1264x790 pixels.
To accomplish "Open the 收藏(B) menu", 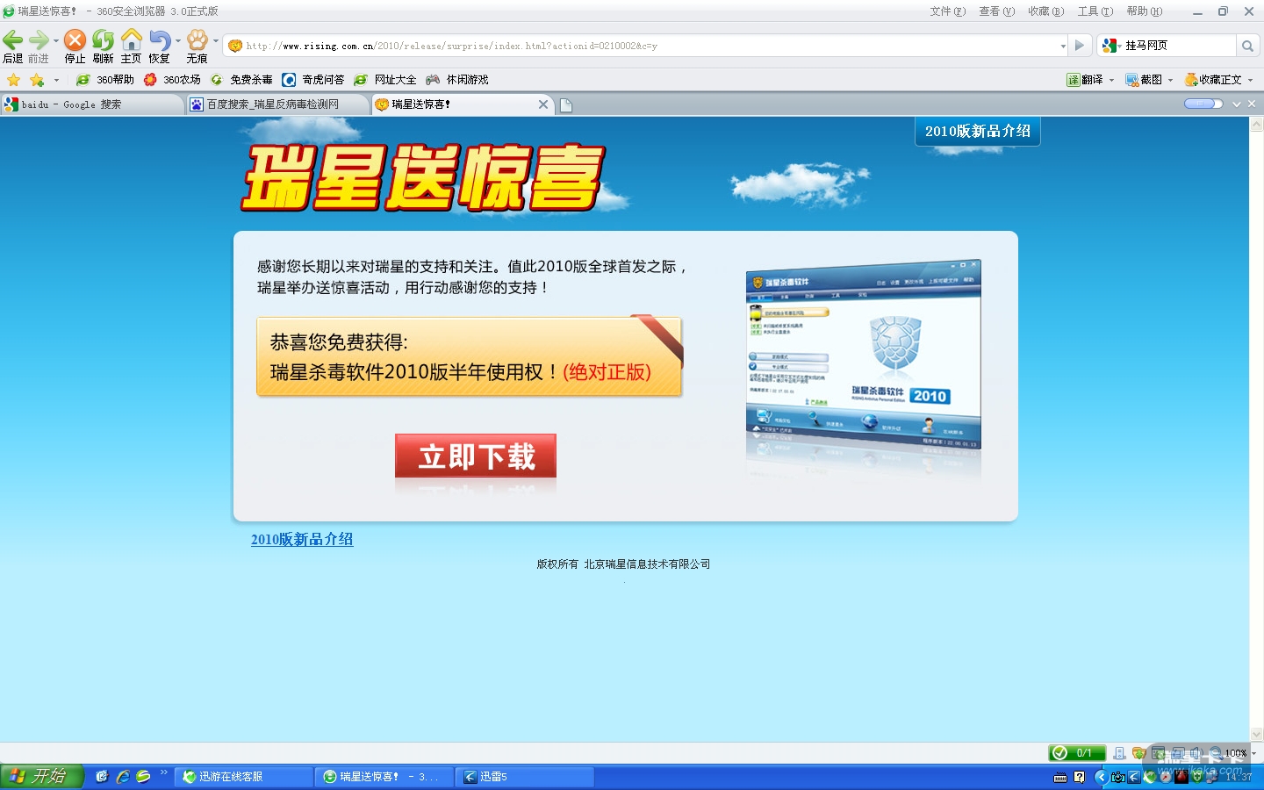I will [x=1045, y=11].
